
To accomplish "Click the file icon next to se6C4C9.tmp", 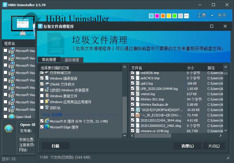I will [x=138, y=78].
